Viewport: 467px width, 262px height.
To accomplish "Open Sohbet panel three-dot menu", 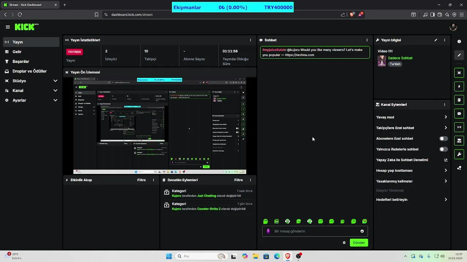I will tap(367, 40).
